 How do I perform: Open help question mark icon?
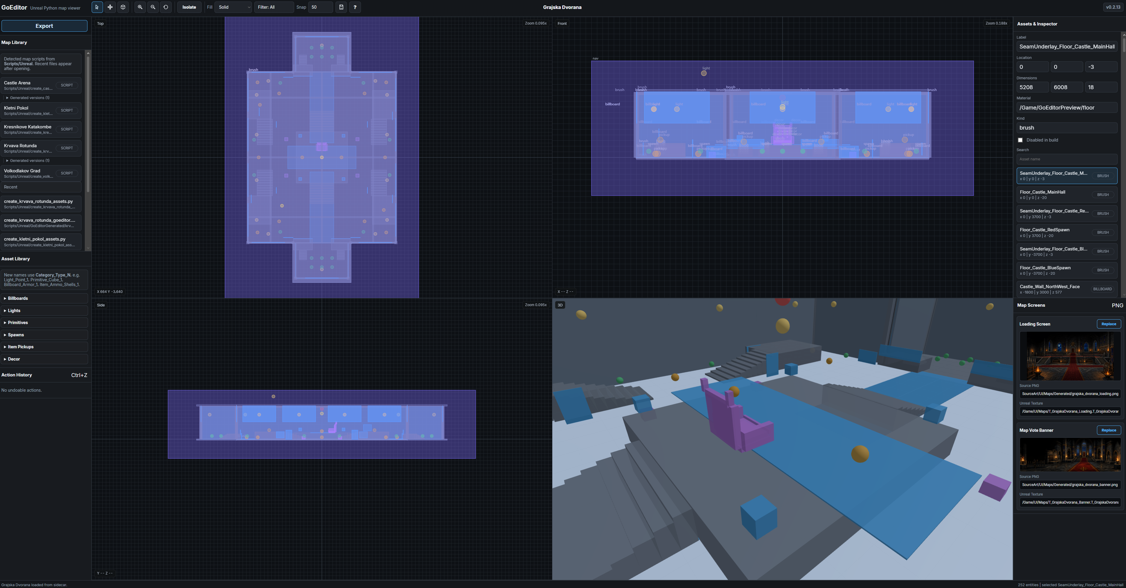[x=355, y=7]
